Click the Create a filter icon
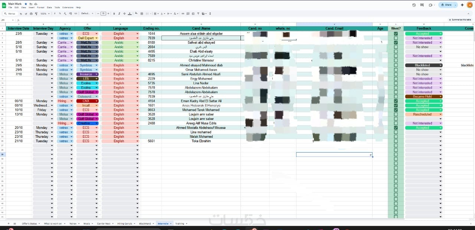This screenshot has height=230, width=475. pyautogui.click(x=198, y=13)
